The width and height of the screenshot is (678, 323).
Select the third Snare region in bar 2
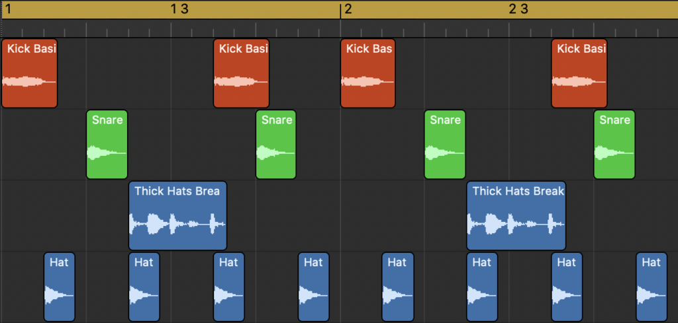[x=445, y=145]
